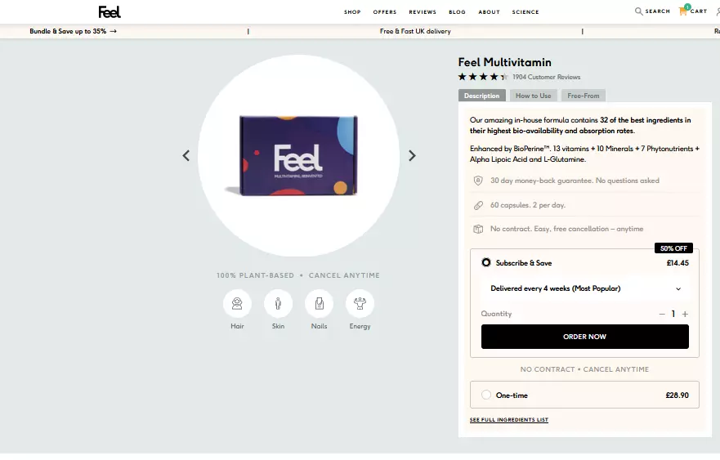
Task: Click '30 day money-back guarantee' text
Action: [x=575, y=181]
